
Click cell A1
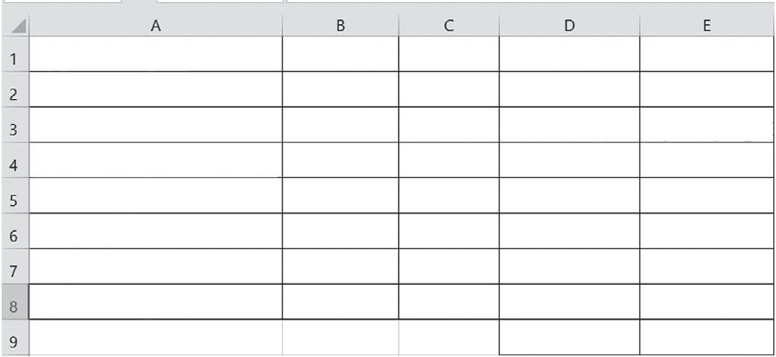pyautogui.click(x=156, y=54)
